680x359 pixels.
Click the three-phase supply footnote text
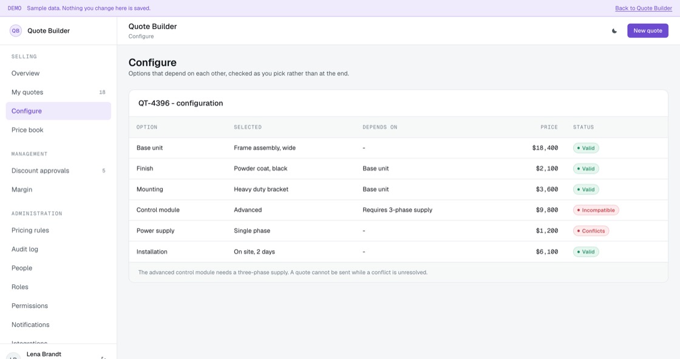[x=283, y=273]
